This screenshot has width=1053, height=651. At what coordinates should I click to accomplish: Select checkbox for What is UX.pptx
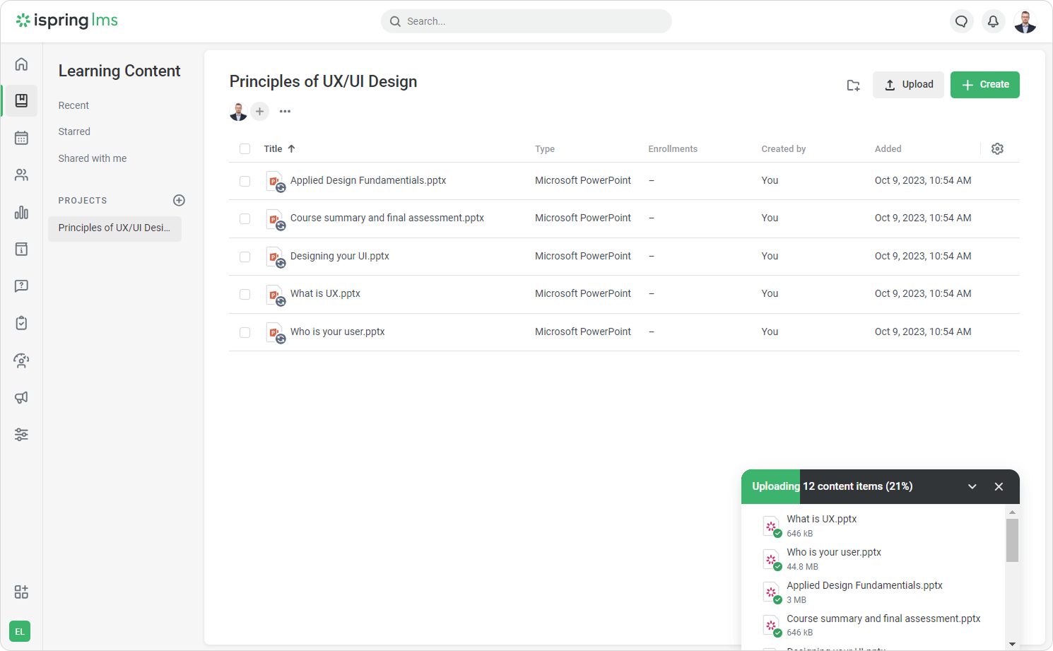(245, 294)
